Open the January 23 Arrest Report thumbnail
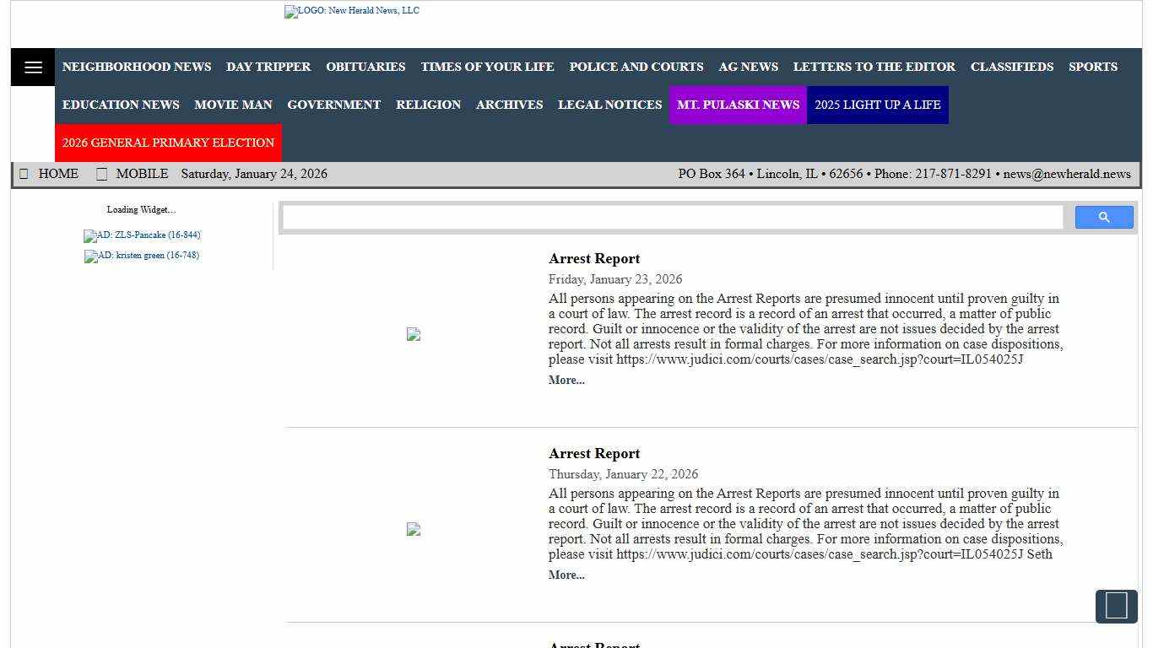The width and height of the screenshot is (1153, 648). click(413, 335)
